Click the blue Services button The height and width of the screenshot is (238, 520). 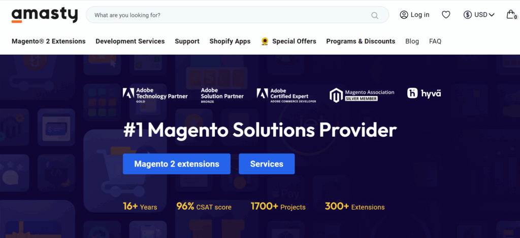pyautogui.click(x=267, y=164)
